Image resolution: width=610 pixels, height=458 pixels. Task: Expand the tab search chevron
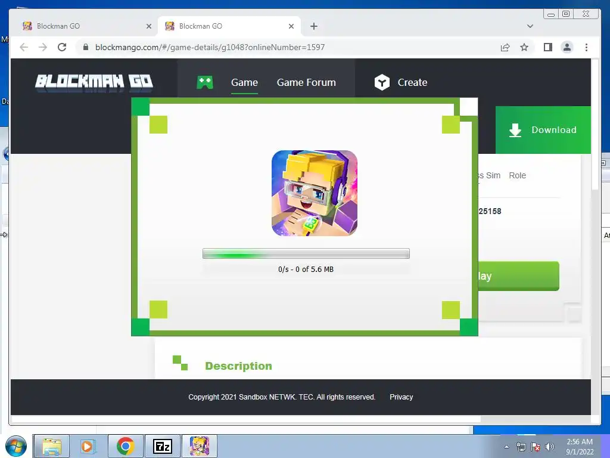tap(530, 26)
